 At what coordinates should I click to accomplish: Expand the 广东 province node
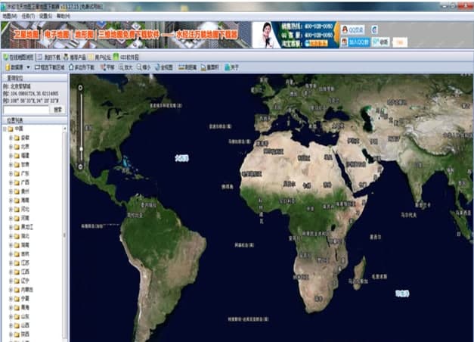(10, 173)
